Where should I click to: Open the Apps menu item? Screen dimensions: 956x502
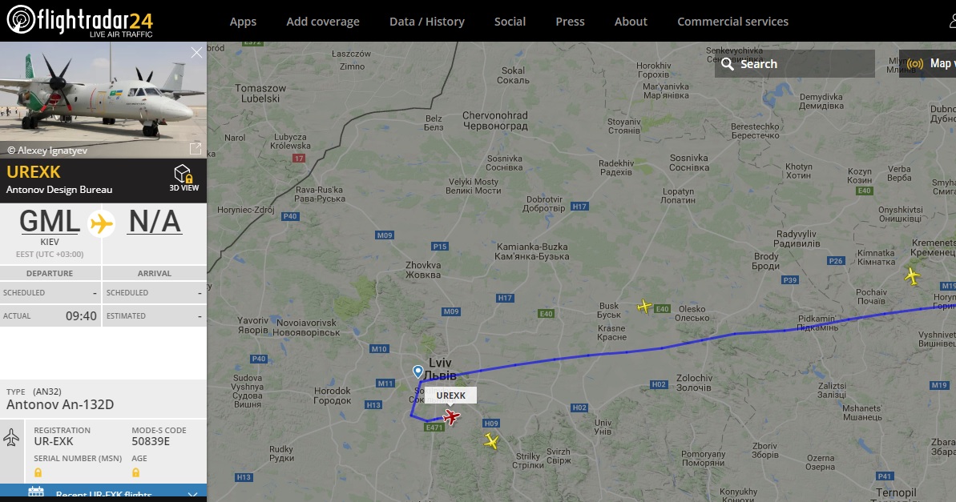tap(243, 22)
